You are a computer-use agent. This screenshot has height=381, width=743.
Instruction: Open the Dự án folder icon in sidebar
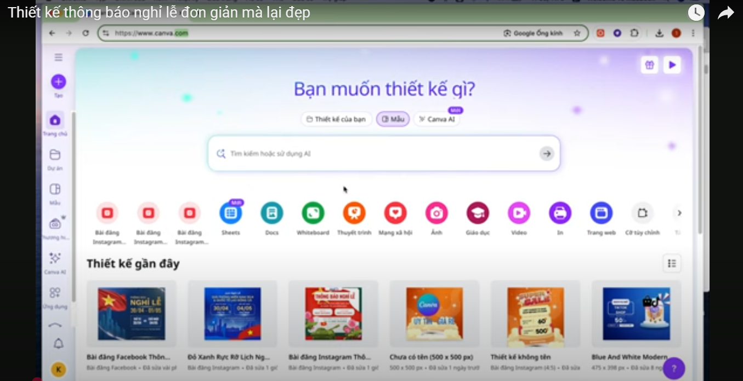[55, 155]
